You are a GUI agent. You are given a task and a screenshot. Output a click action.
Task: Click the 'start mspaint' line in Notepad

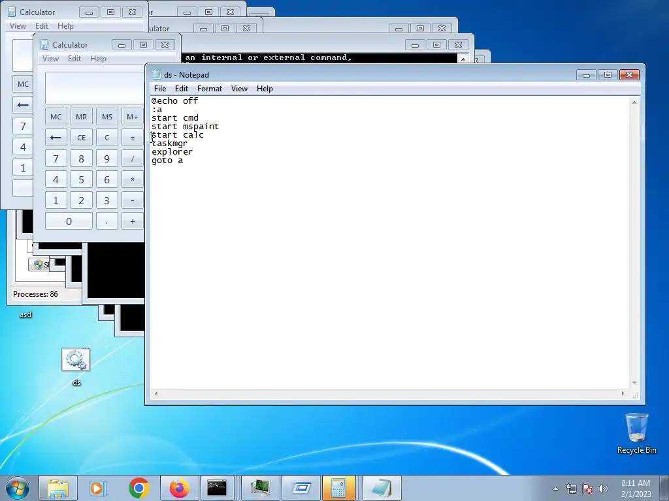click(185, 127)
